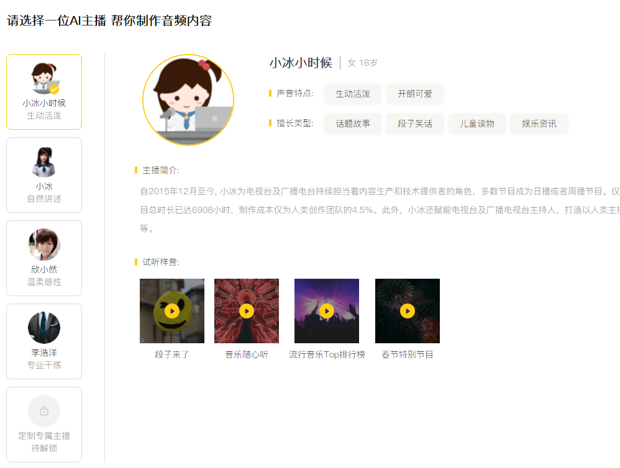Select the 娱乐资讯 genre tag

click(539, 124)
